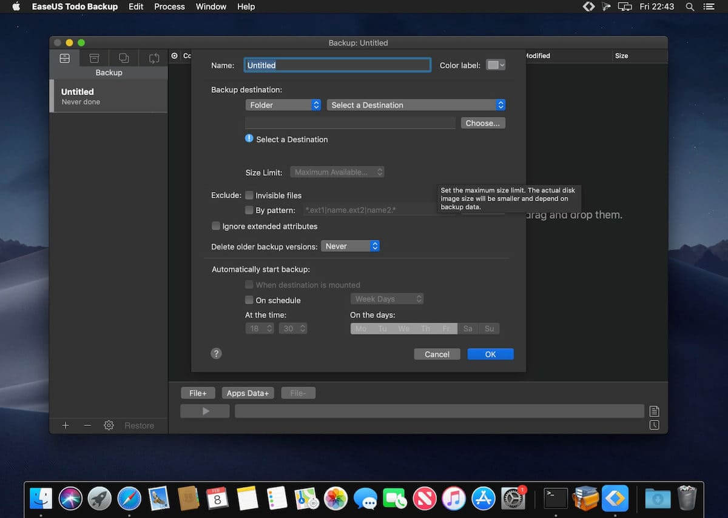Toggle Sa day button
The image size is (728, 518).
point(468,328)
